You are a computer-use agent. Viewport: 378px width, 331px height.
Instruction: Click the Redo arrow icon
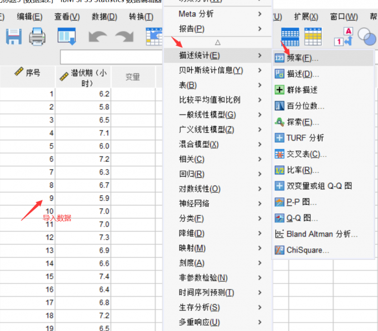pos(124,37)
